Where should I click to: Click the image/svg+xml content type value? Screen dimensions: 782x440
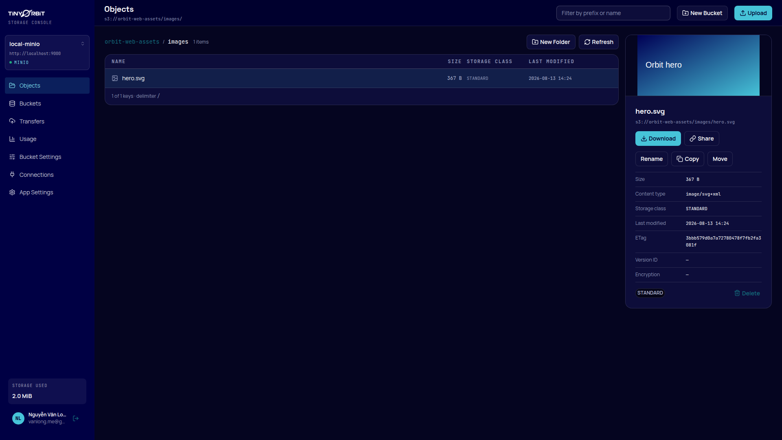703,194
